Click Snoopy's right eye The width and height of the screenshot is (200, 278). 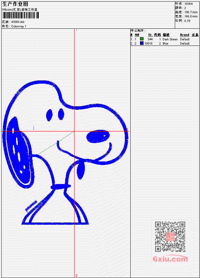[61, 114]
